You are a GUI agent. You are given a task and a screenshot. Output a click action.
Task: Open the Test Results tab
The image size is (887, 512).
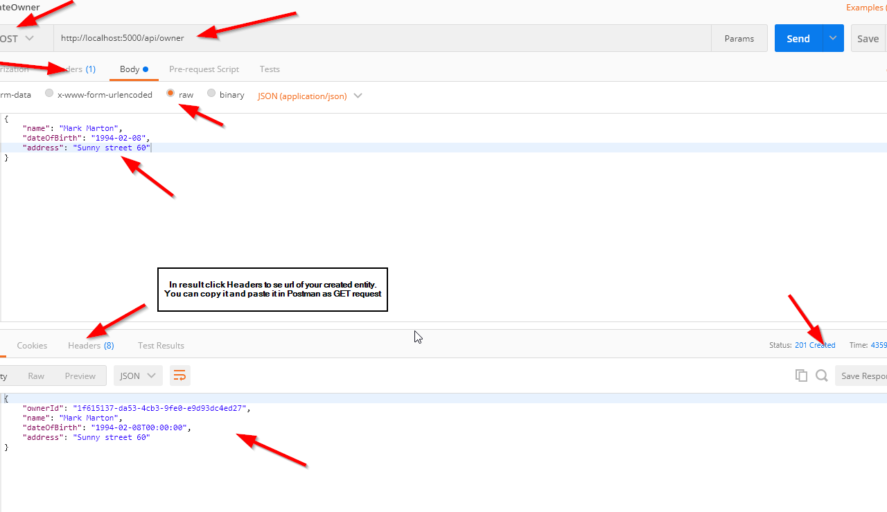161,345
